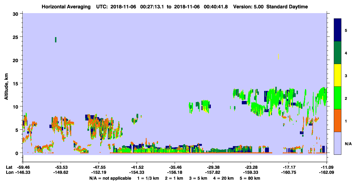Screen dimensions: 363x186
Task: Click the small yellow feature near 21 km altitude
Action: pyautogui.click(x=278, y=57)
